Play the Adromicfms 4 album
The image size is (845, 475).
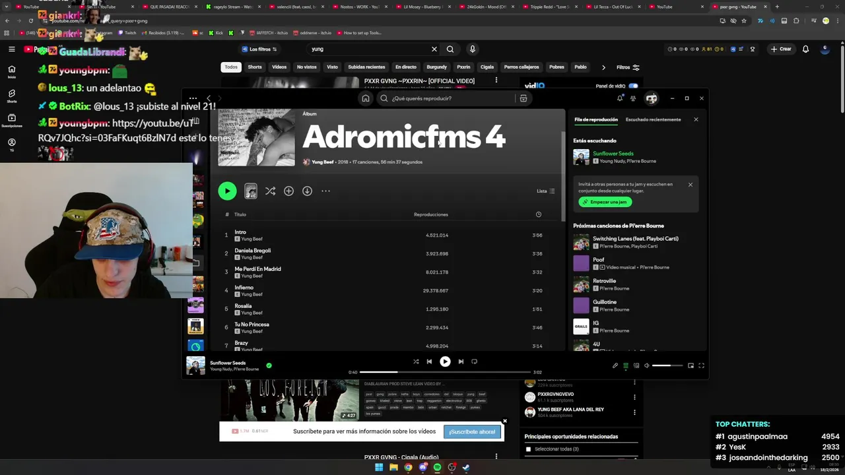pos(227,191)
